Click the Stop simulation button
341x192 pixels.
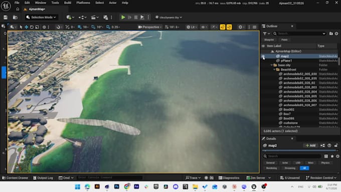click(x=136, y=18)
